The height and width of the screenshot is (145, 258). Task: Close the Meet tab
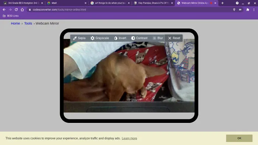pos(86,3)
